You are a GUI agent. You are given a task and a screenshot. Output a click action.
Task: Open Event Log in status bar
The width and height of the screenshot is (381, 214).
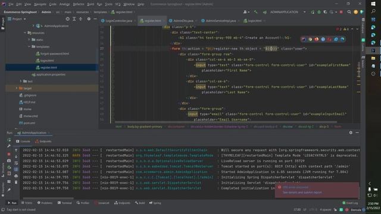[350, 203]
